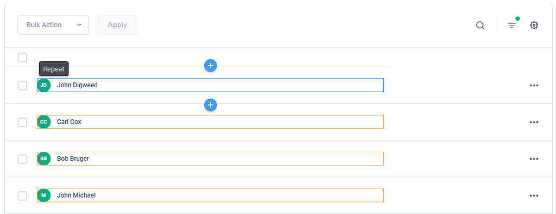
Task: Check the Carl Cox row checkbox
Action: (x=22, y=122)
